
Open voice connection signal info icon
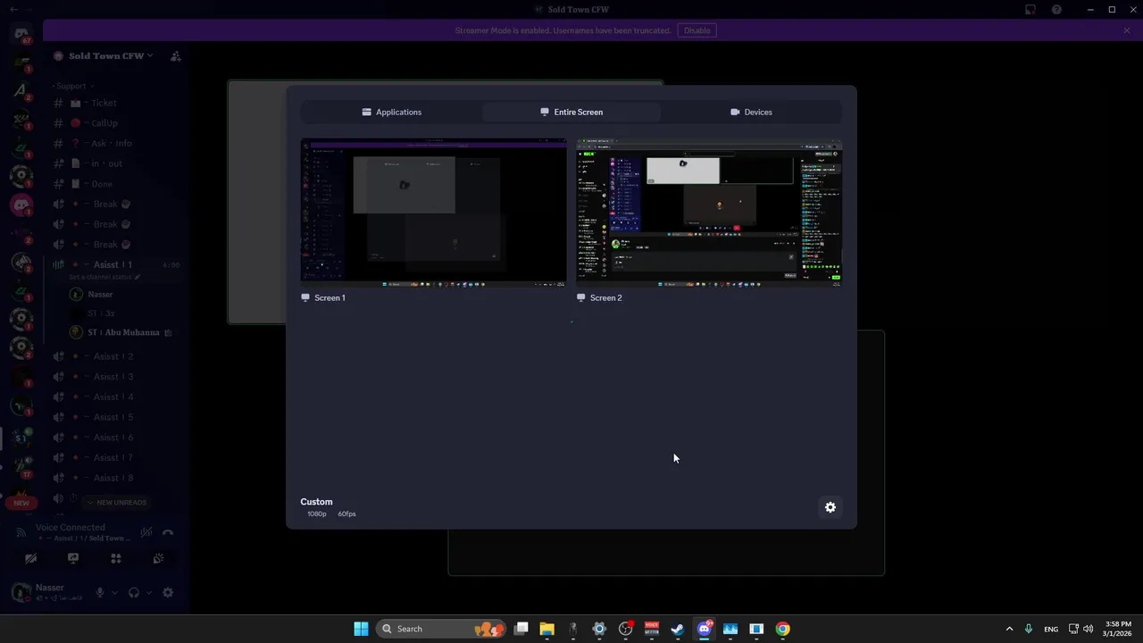tap(21, 532)
